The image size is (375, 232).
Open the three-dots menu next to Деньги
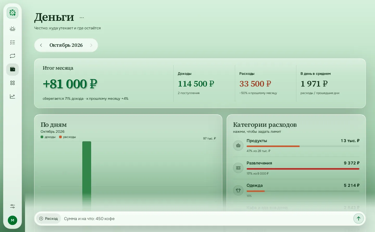point(82,18)
